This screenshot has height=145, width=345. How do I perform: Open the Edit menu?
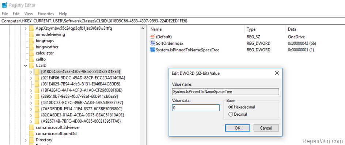16,14
